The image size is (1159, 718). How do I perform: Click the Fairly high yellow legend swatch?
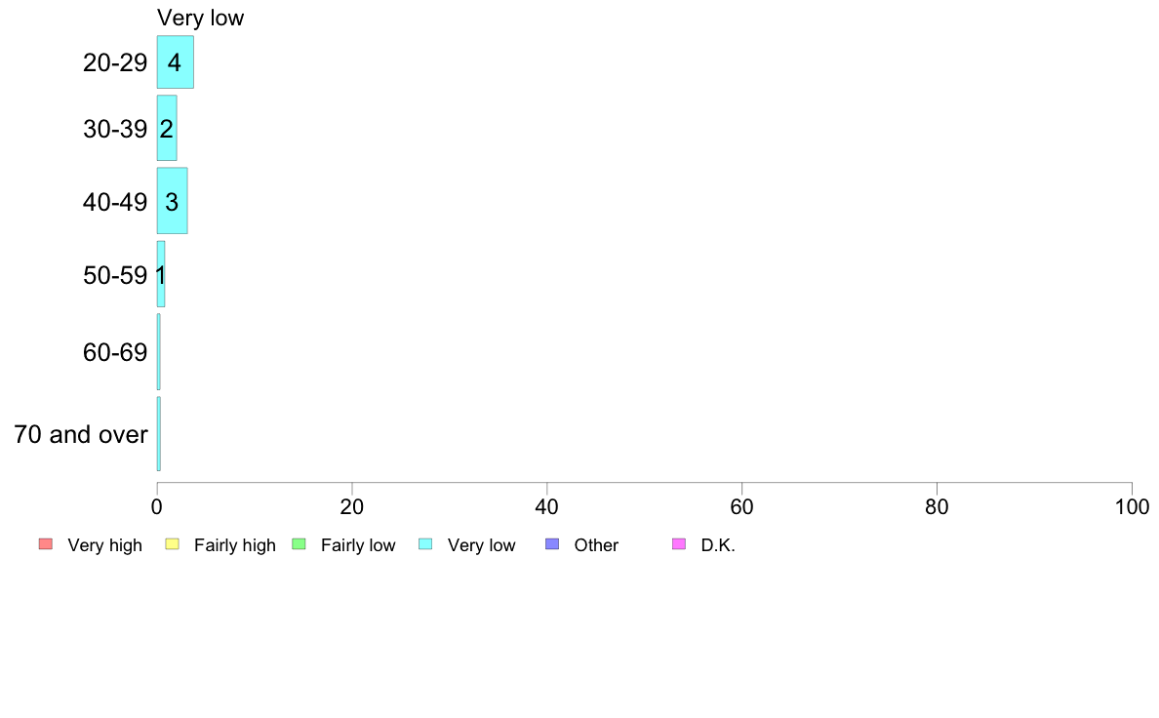(x=173, y=544)
